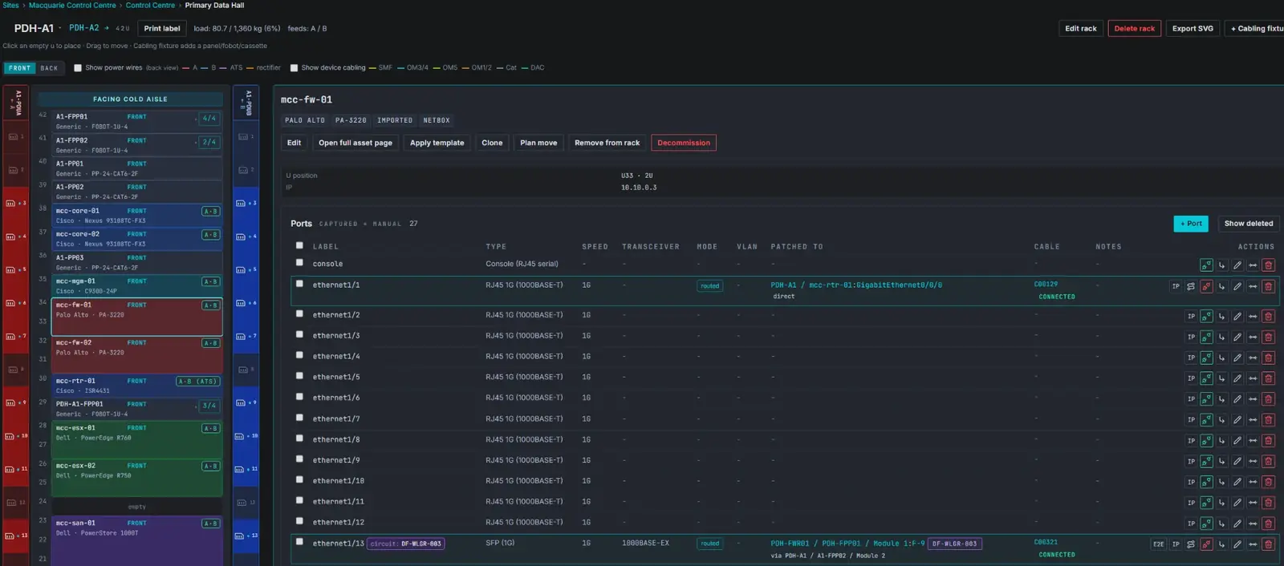This screenshot has width=1284, height=566.
Task: Add a new port with + Port
Action: 1191,224
